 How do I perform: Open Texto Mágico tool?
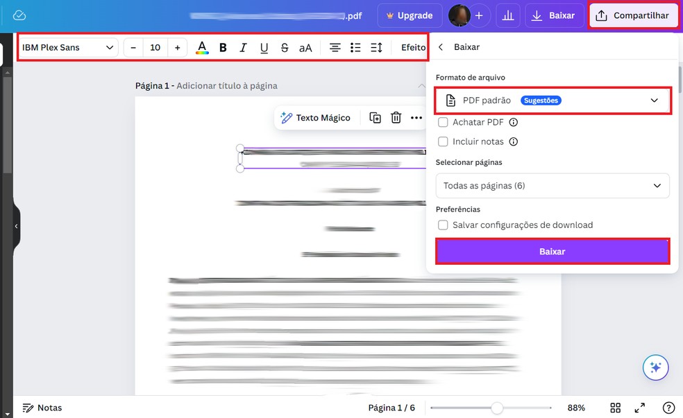(316, 118)
